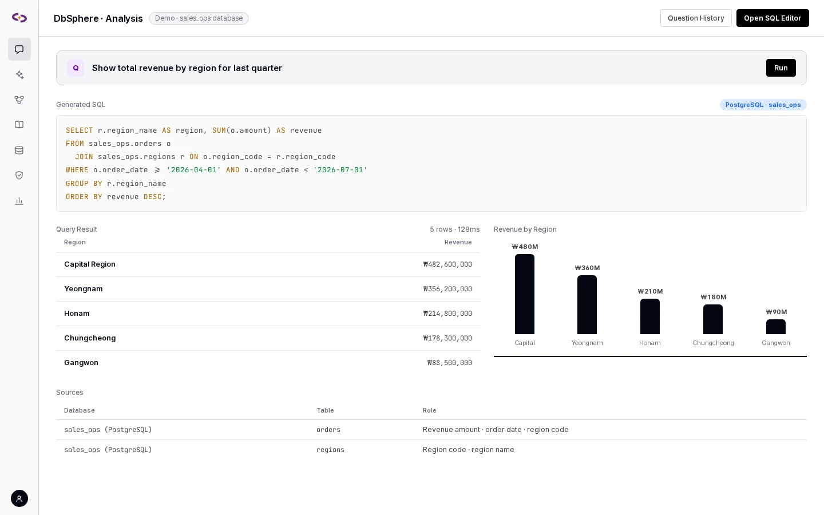Open the sparkle AI sidebar icon
The image size is (824, 515).
click(19, 74)
